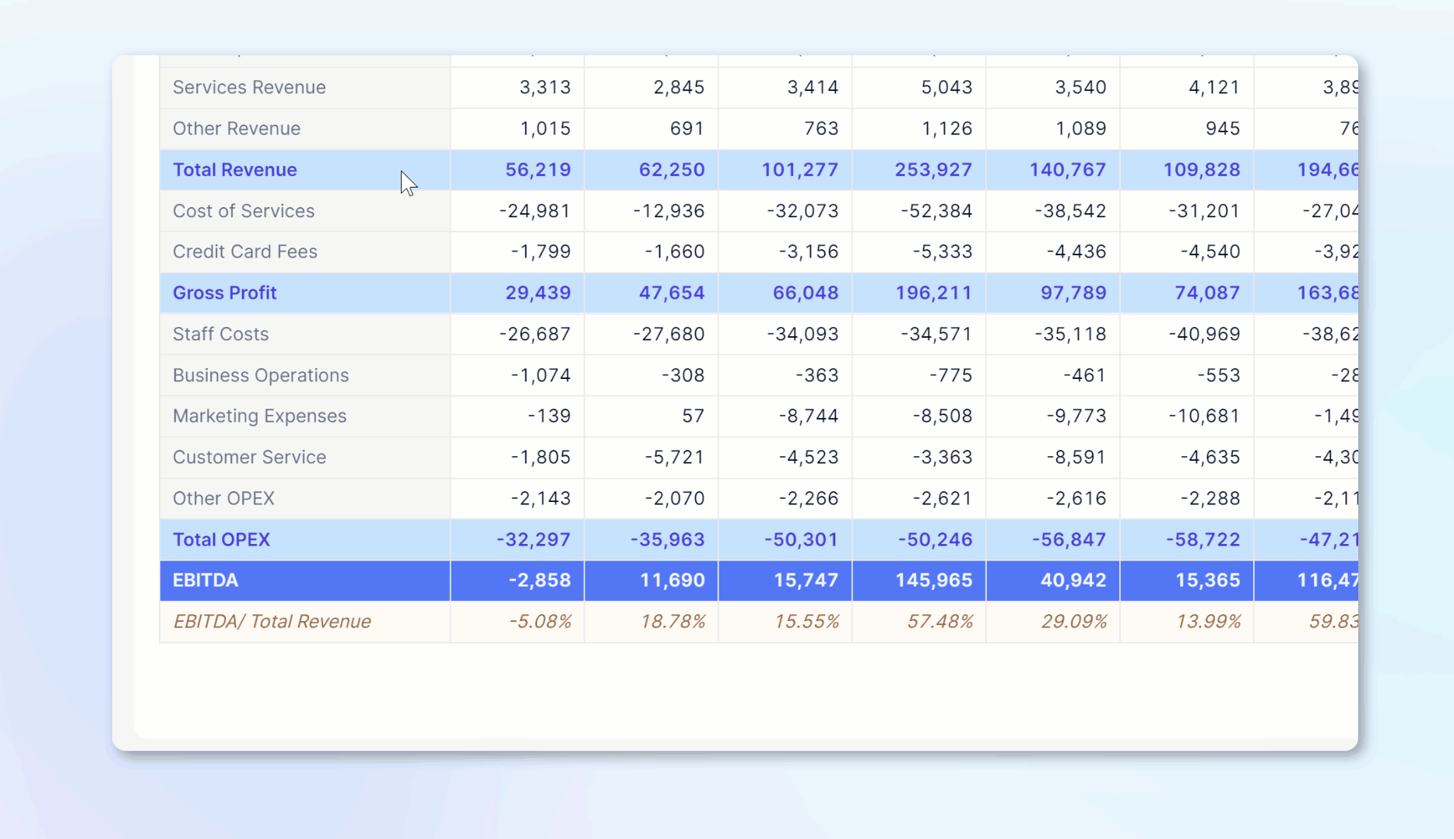Click Total OPEX cell -32,297
Viewport: 1454px width, 839px height.
tap(518, 539)
